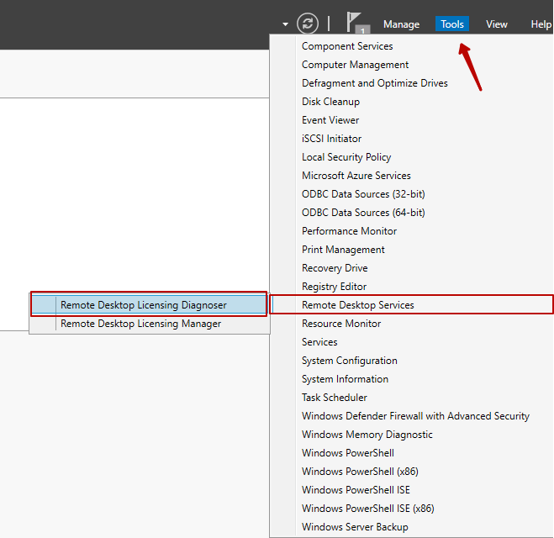Open the notifications flag icon
Image resolution: width=554 pixels, height=538 pixels.
[356, 24]
